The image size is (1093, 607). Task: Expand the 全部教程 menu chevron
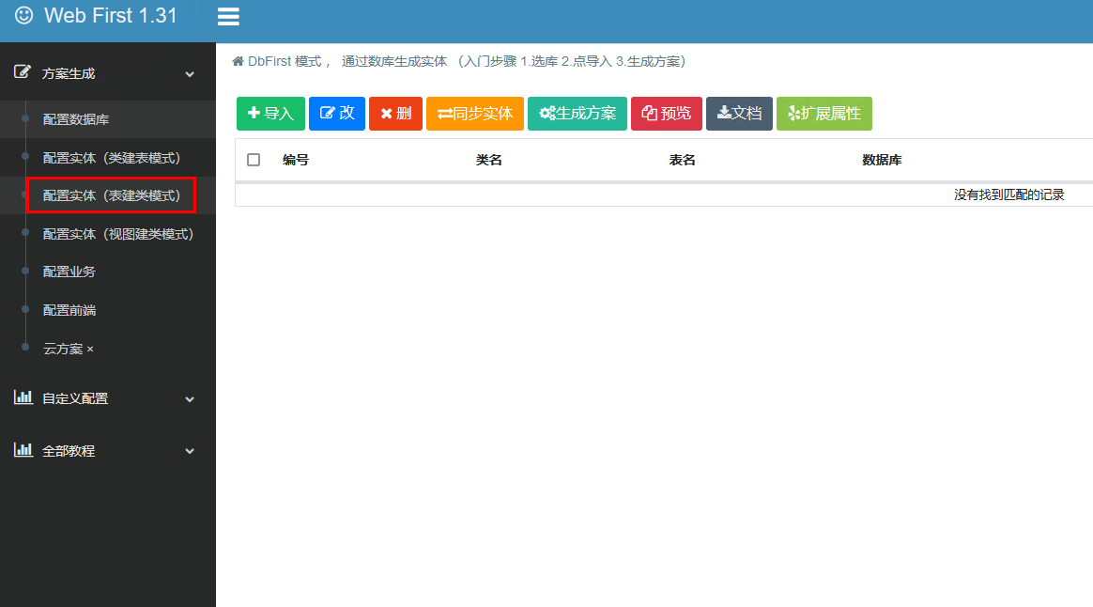coord(190,451)
